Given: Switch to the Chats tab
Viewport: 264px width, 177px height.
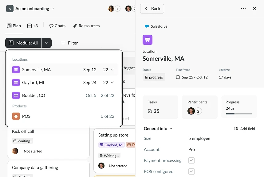Looking at the screenshot, I should (x=57, y=26).
